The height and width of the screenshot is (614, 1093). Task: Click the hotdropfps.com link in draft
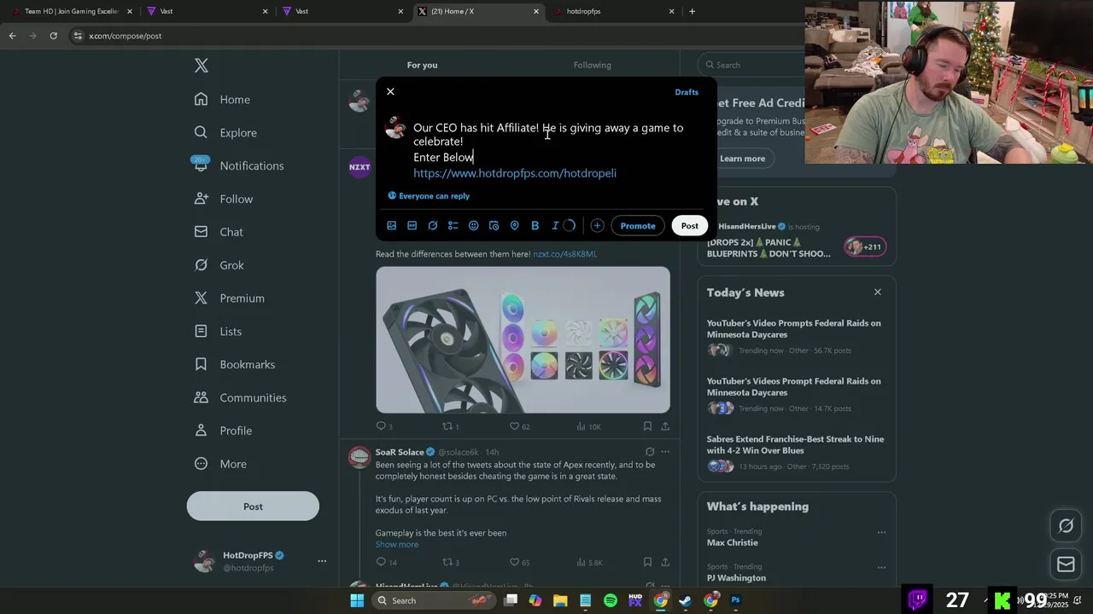click(515, 173)
